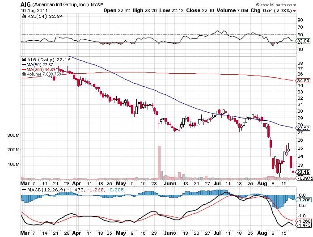The height and width of the screenshot is (237, 313).
Task: Click the 38 price level on right axis
Action: click(300, 63)
